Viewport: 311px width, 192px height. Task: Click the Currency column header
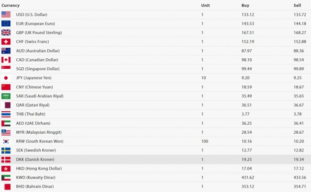coord(11,5)
